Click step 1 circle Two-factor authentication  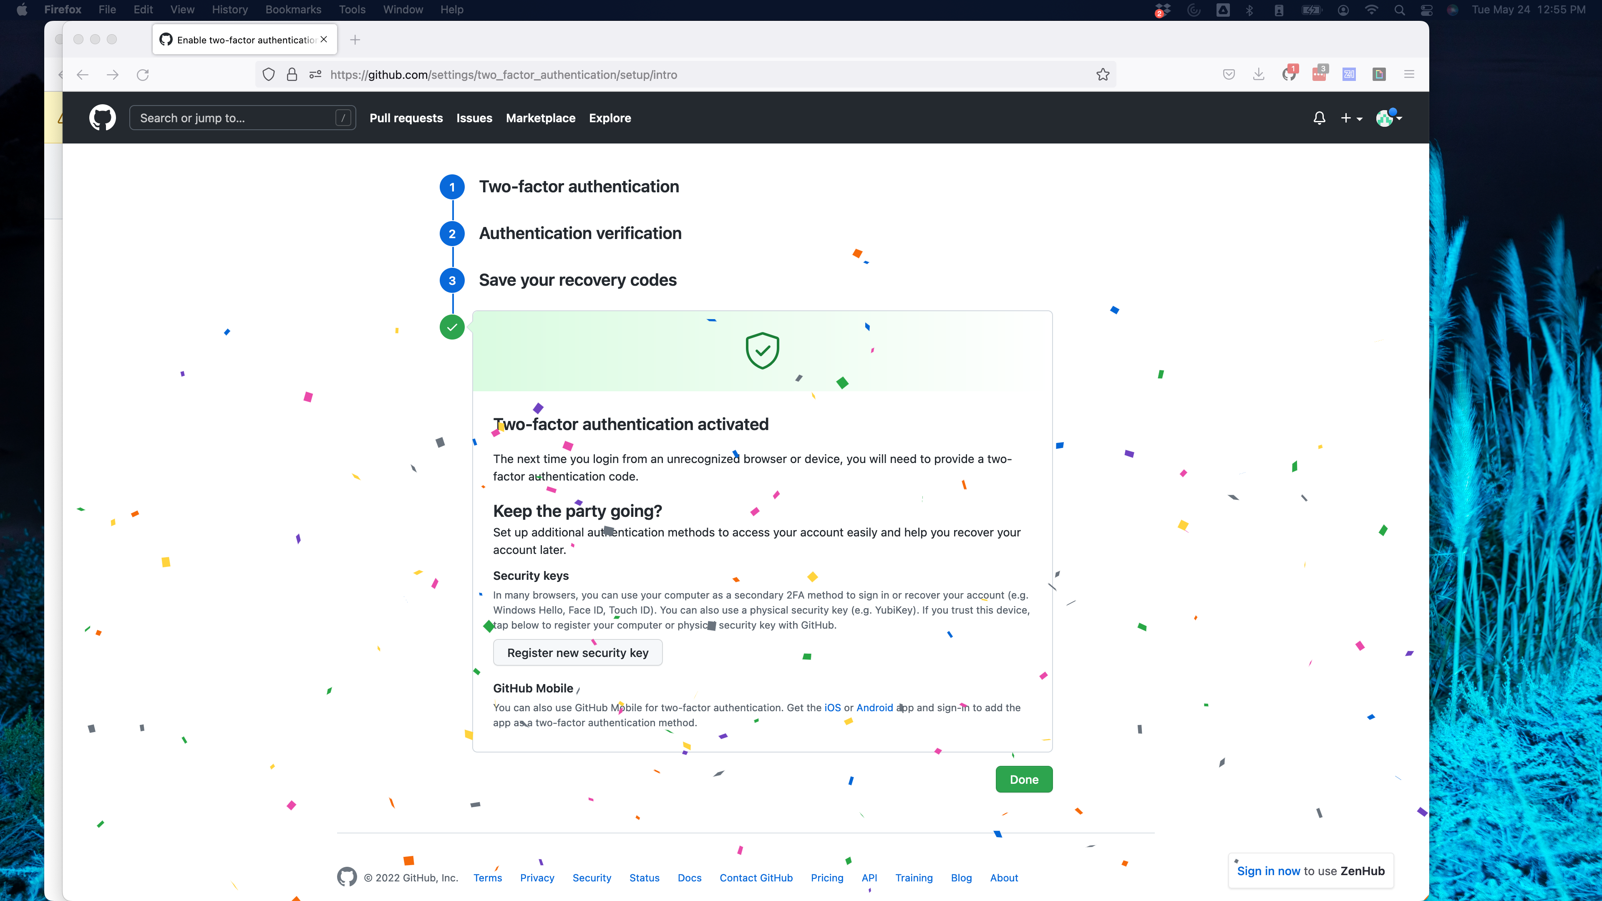[452, 186]
